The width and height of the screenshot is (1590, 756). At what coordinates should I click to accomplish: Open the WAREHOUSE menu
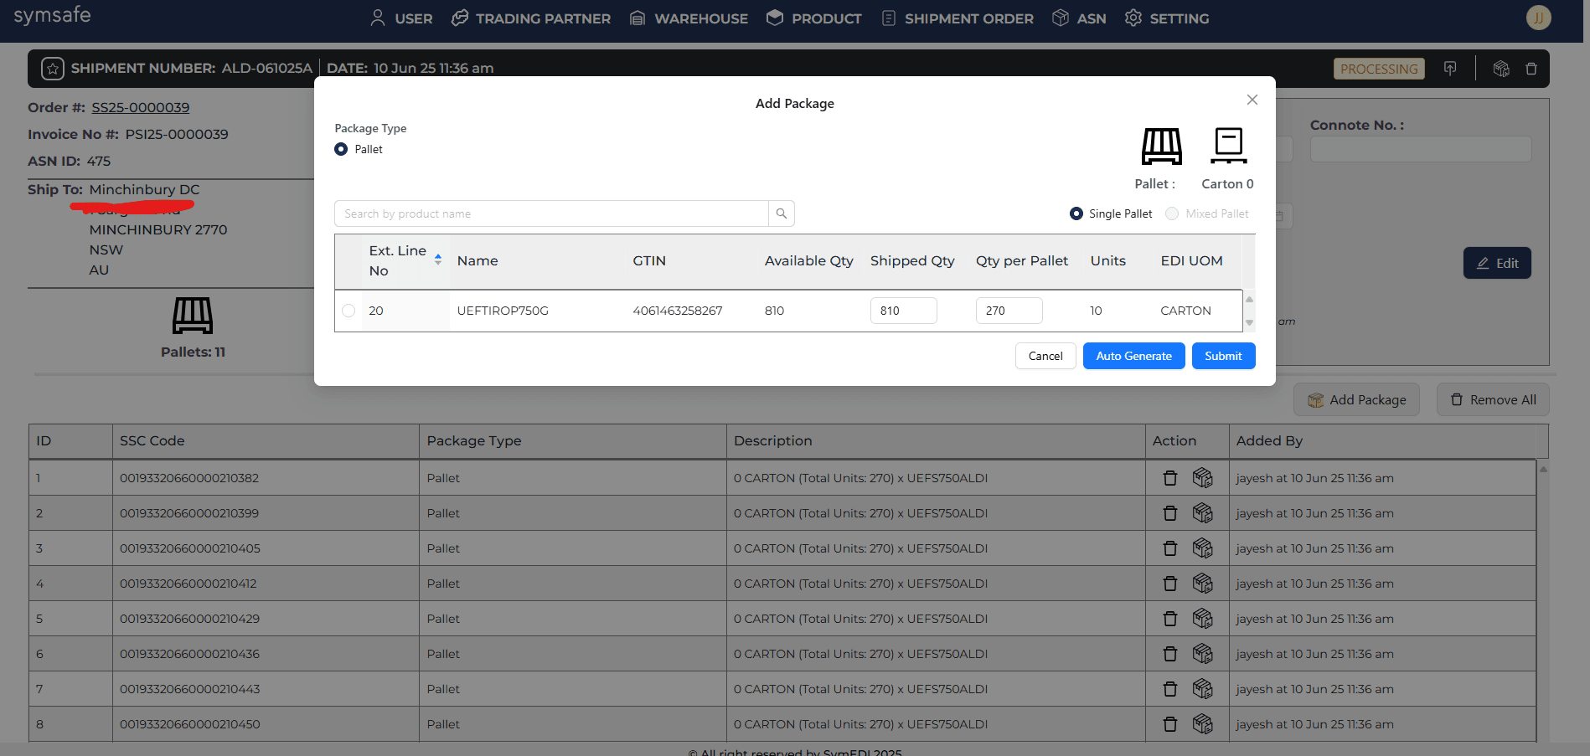689,18
